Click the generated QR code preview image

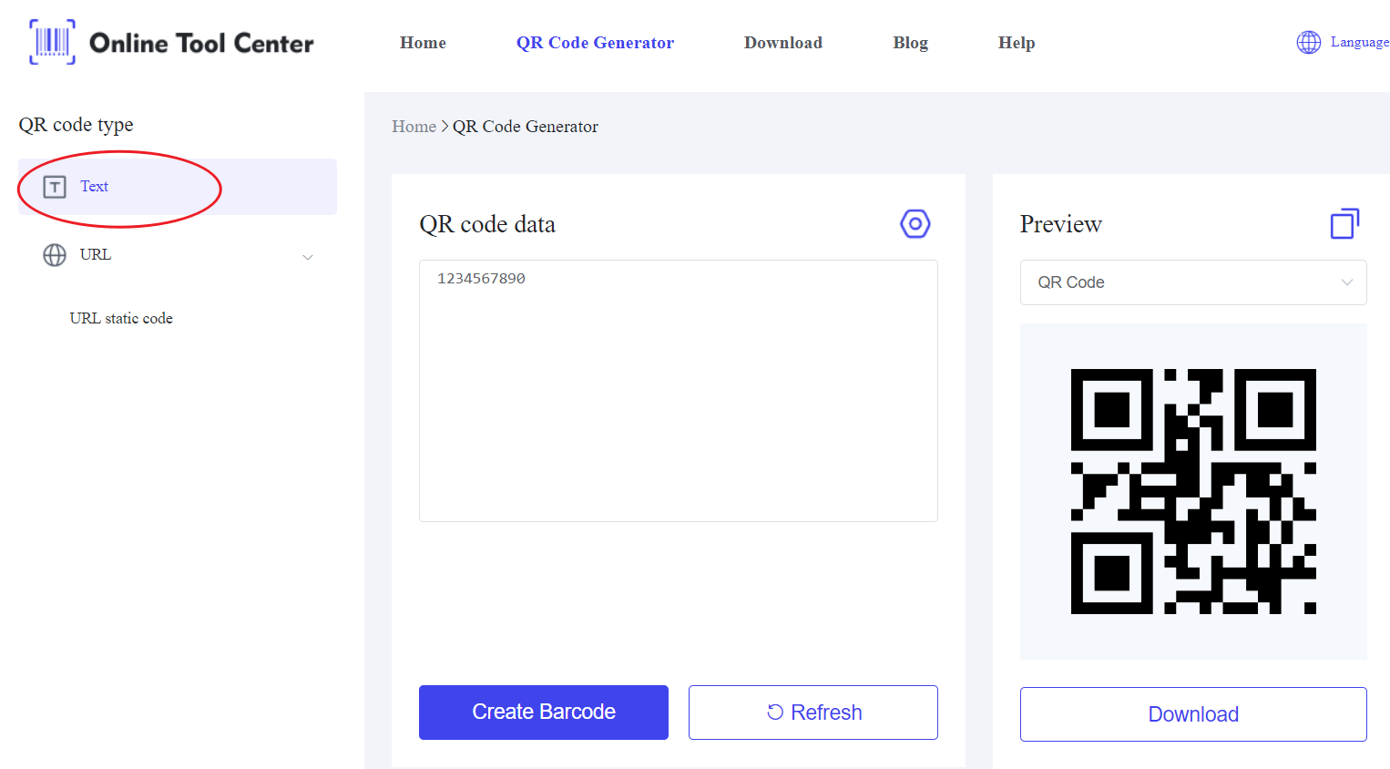point(1193,491)
